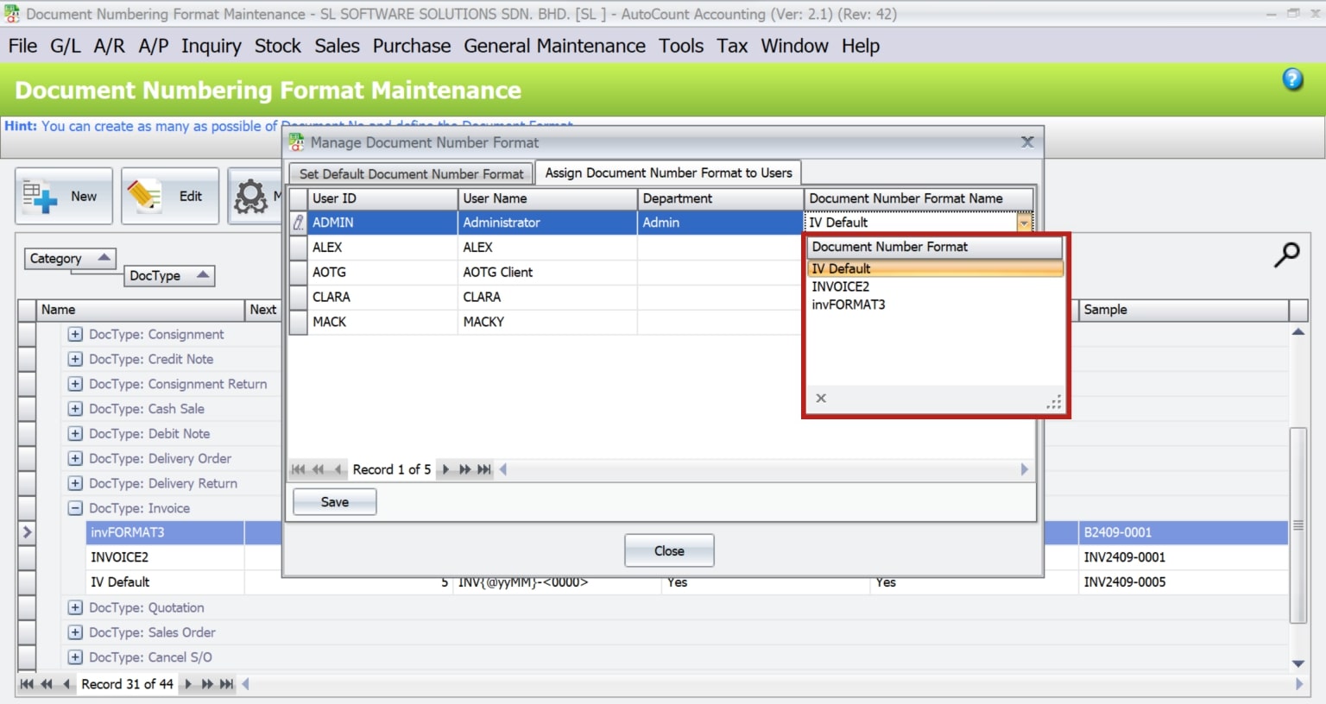
Task: Expand the DocType: Quotation node
Action: click(74, 607)
